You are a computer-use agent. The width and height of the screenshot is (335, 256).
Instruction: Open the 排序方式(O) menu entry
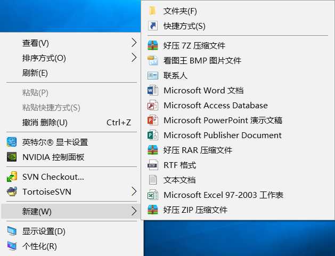[71, 58]
